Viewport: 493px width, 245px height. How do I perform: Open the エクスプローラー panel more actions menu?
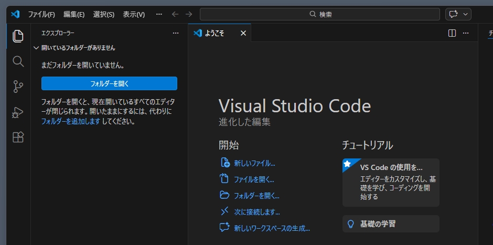176,33
